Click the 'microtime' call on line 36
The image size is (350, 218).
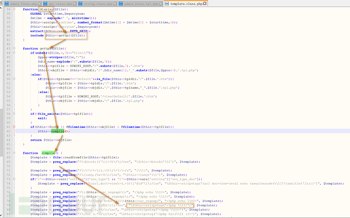80,18
